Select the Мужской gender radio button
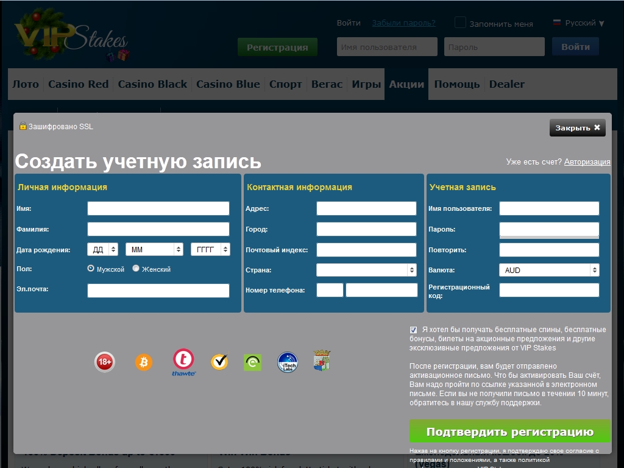Screen dimensions: 624x468 [91, 268]
